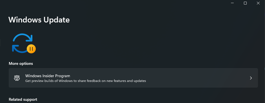This screenshot has height=103, width=265.
Task: Minimize the Settings window
Action: click(x=232, y=3)
